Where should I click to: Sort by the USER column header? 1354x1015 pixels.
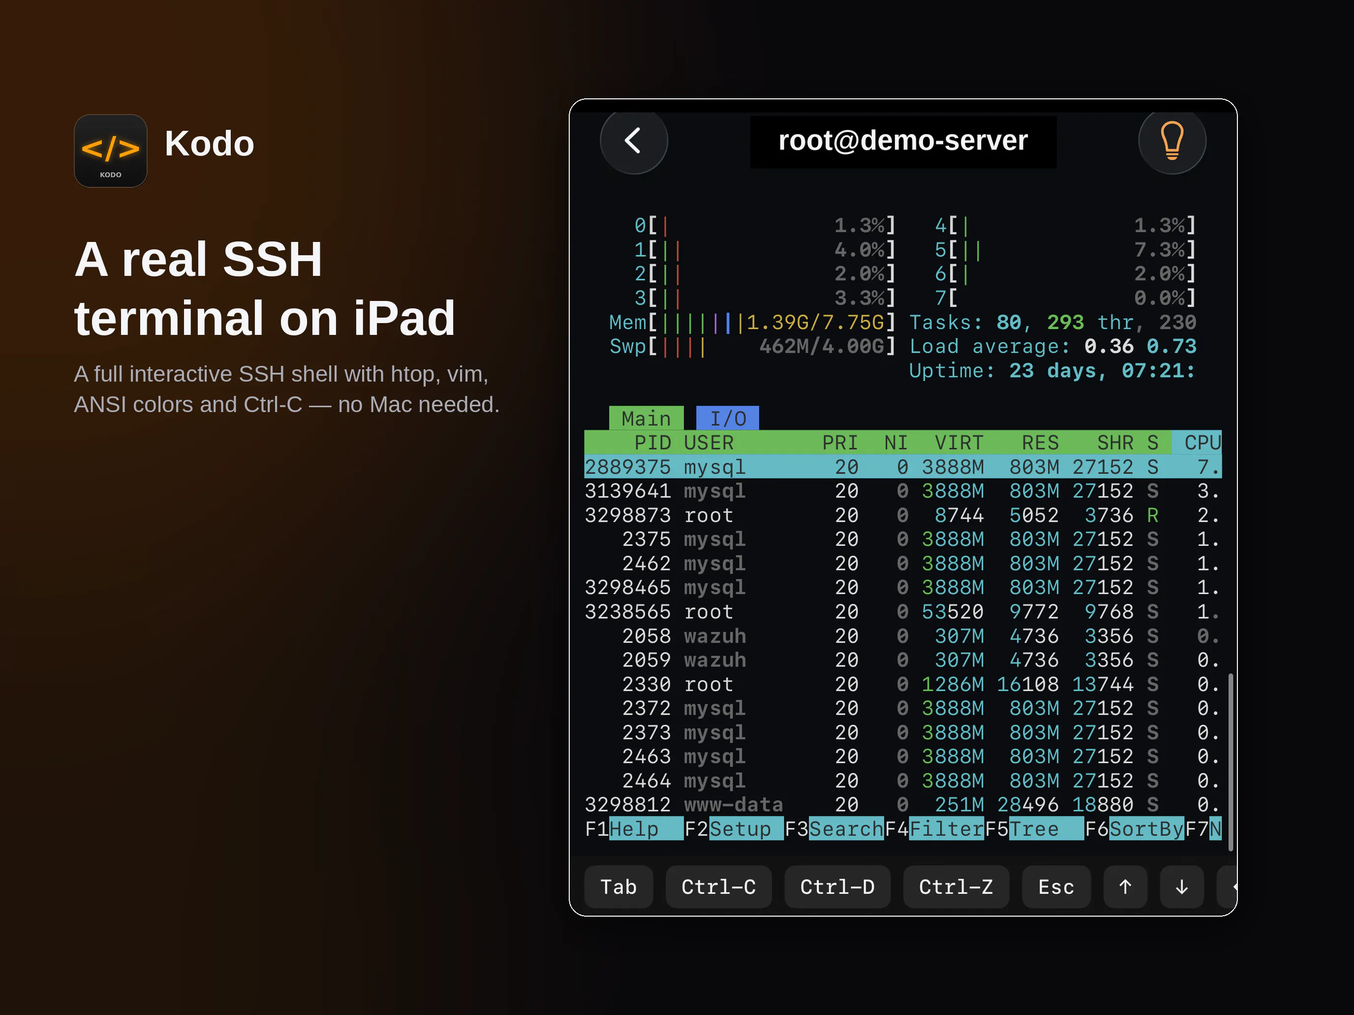[x=709, y=443]
